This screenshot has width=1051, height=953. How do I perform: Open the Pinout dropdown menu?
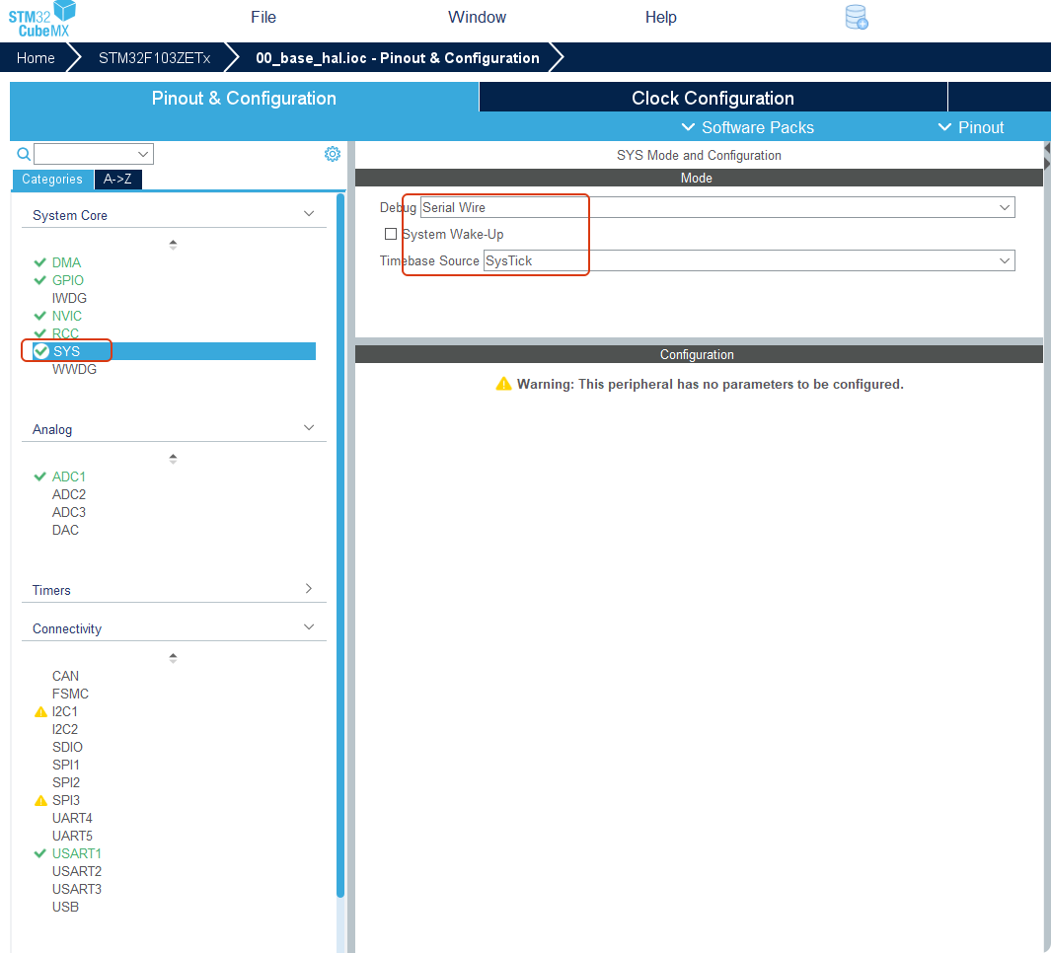coord(970,127)
